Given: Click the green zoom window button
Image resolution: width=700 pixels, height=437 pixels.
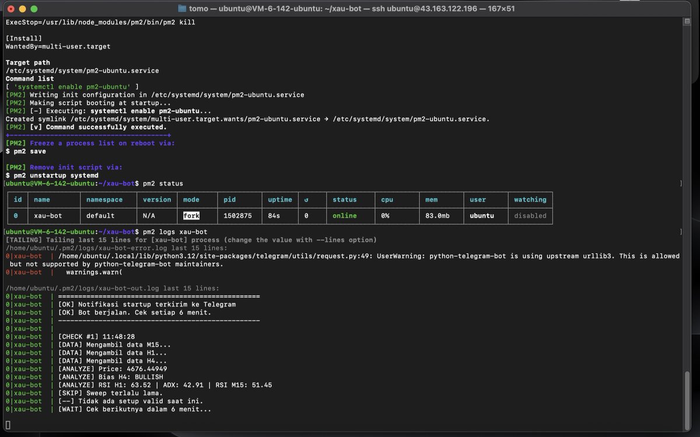Looking at the screenshot, I should [35, 9].
